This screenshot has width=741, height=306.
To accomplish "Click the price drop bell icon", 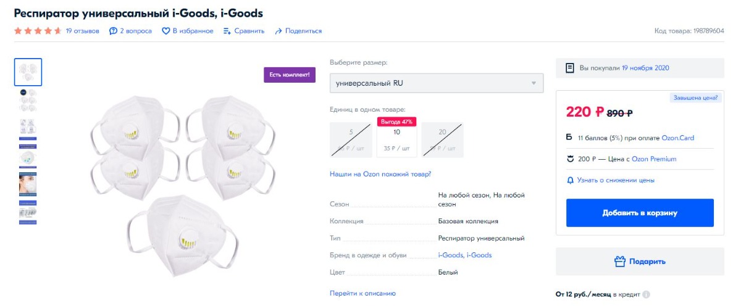I will (570, 180).
